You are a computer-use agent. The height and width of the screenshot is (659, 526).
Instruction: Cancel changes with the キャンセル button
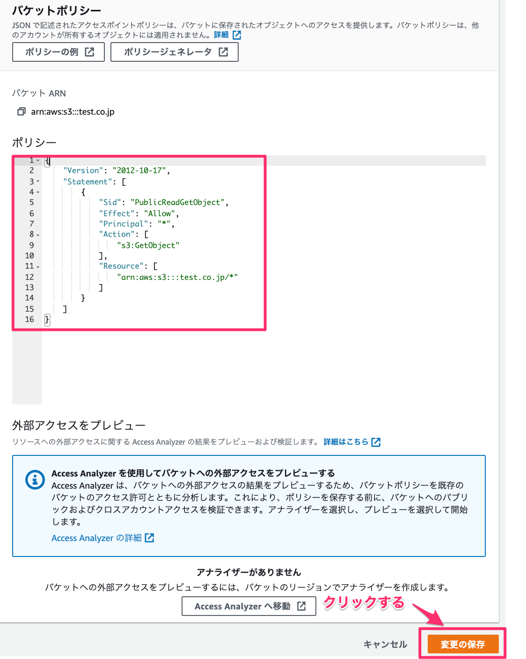click(385, 644)
